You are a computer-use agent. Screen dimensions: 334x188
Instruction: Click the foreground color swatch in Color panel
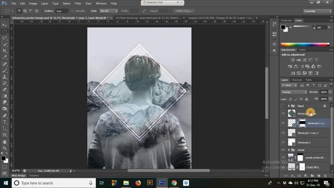coord(283,27)
